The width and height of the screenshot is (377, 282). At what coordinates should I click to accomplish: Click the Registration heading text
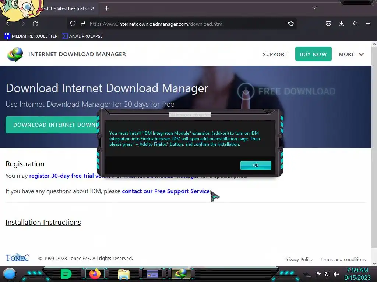25,164
